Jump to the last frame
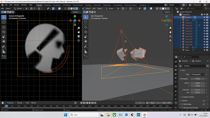Screen dimensions: 210x118 (95, 103)
